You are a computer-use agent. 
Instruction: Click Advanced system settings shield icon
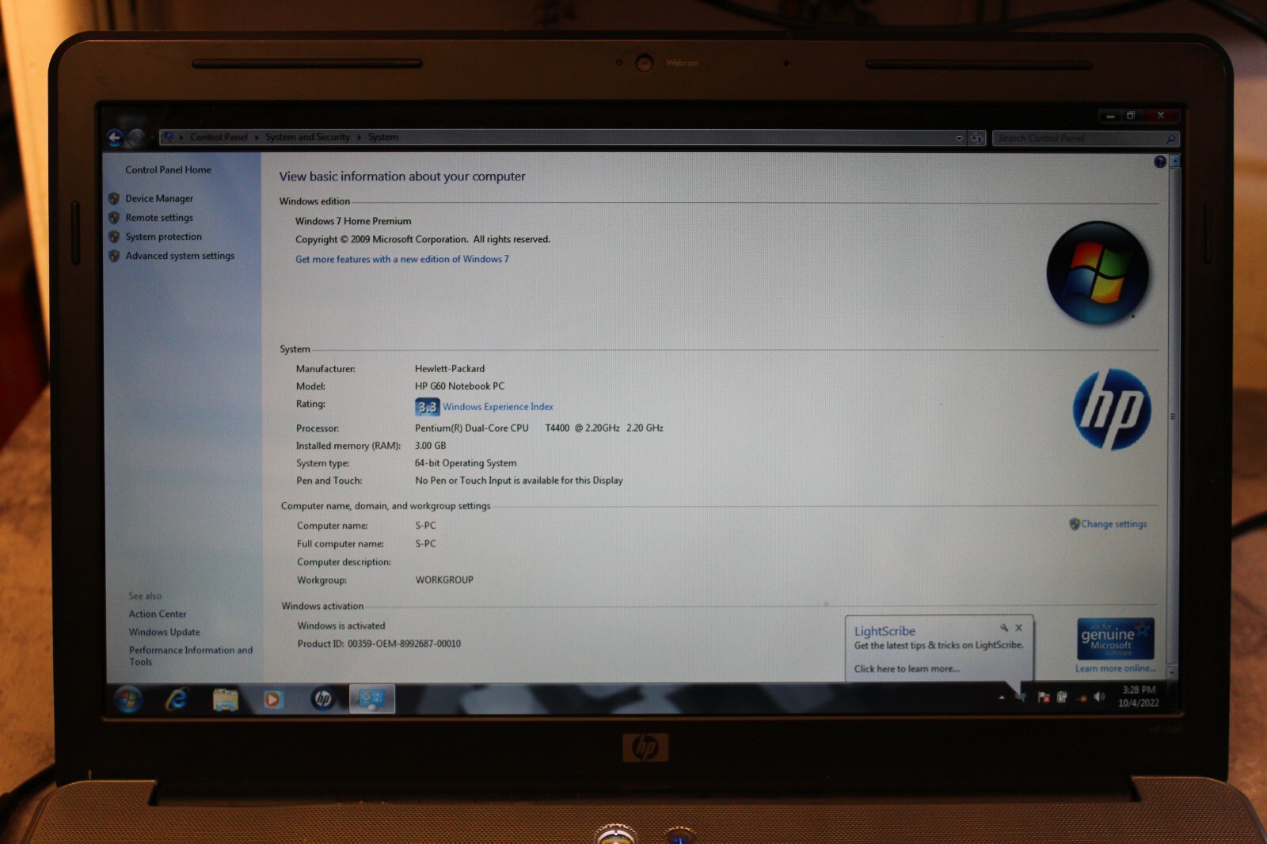(x=114, y=256)
